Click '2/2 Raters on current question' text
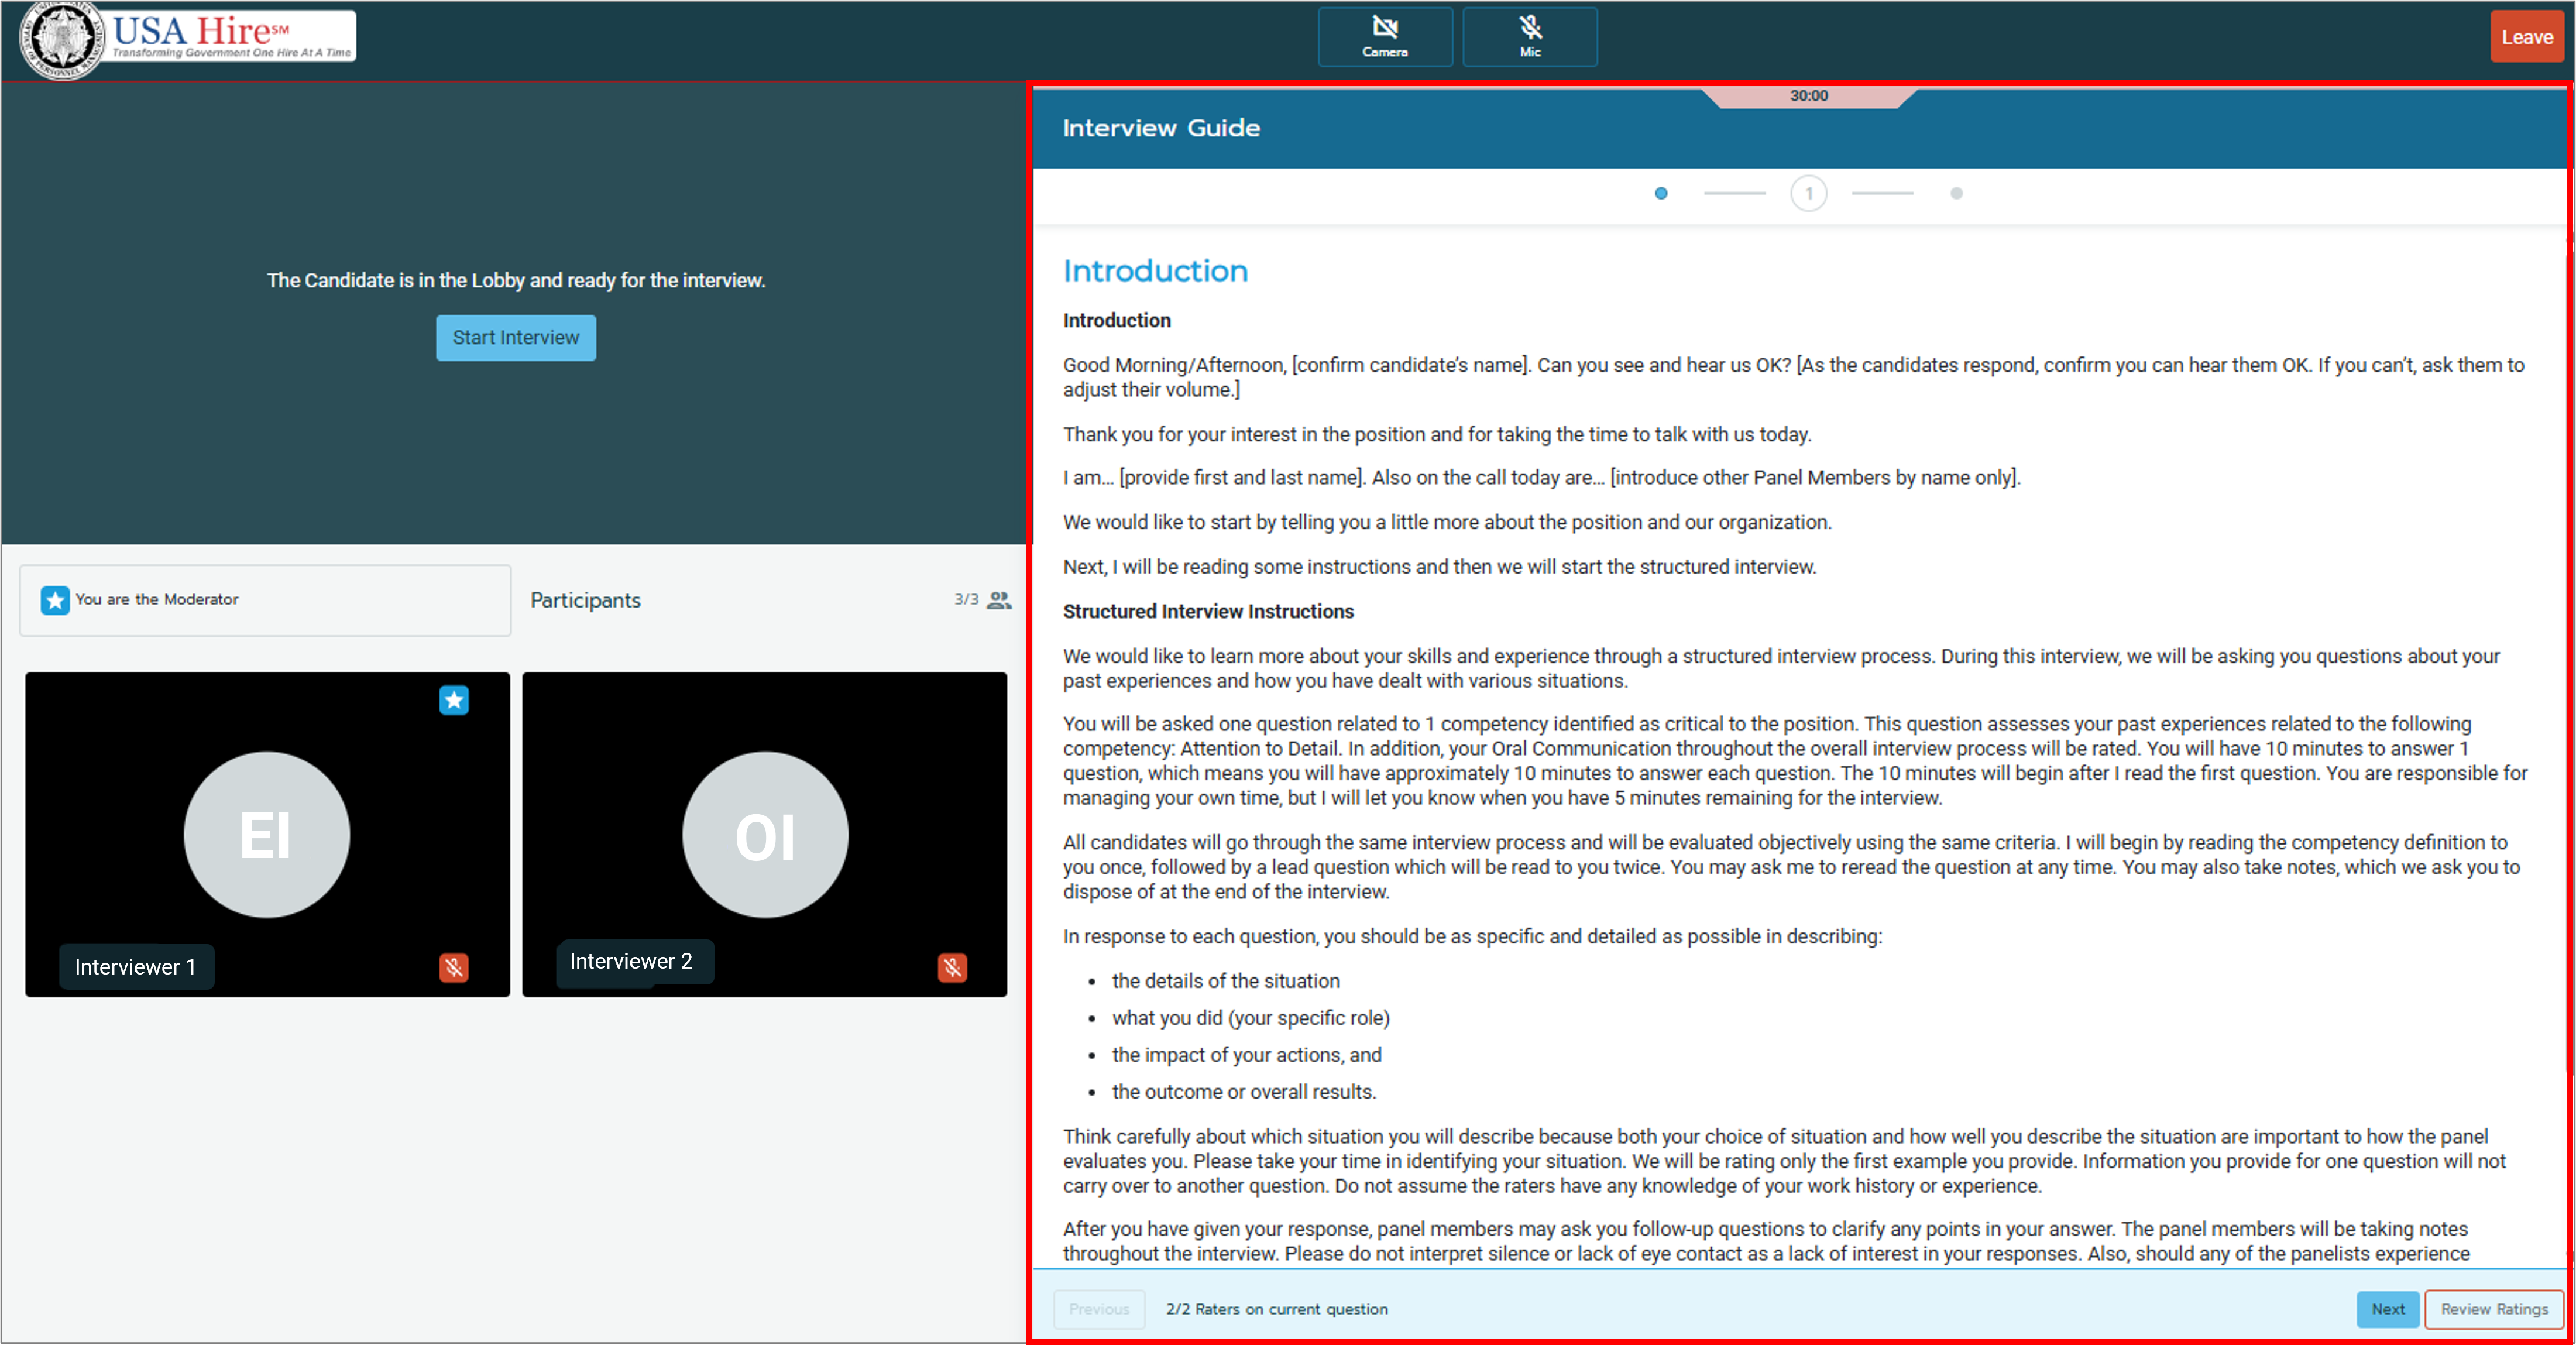 point(1276,1309)
